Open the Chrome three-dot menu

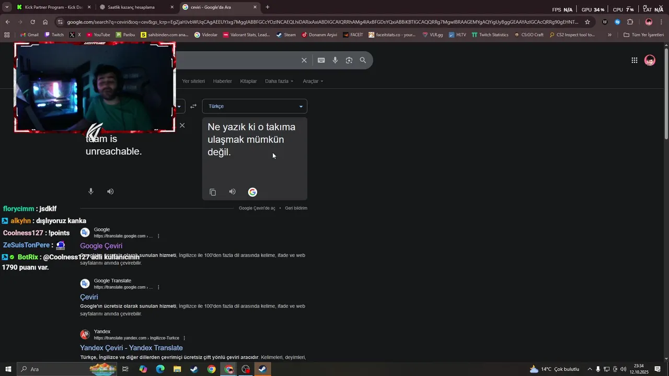[662, 22]
